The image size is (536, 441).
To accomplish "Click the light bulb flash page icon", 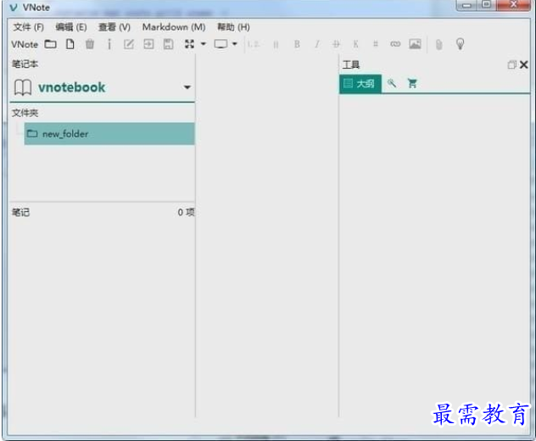I will coord(461,44).
